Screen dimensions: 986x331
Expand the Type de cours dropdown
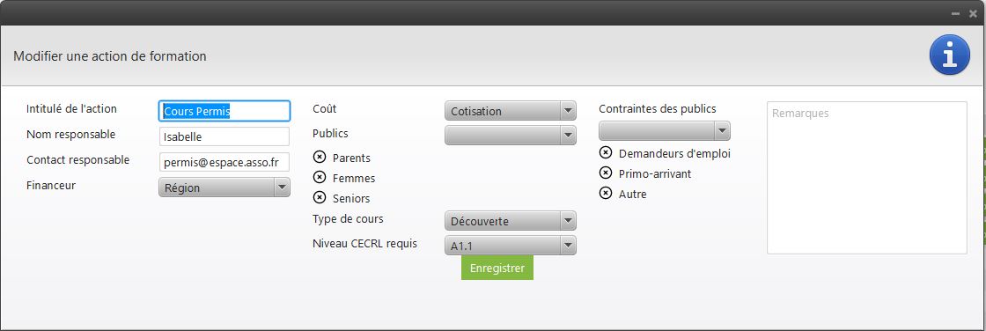point(511,221)
